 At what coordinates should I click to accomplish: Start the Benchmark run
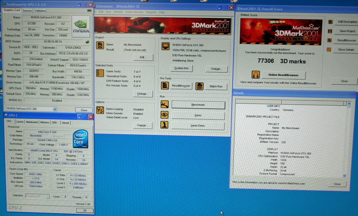pyautogui.click(x=198, y=105)
